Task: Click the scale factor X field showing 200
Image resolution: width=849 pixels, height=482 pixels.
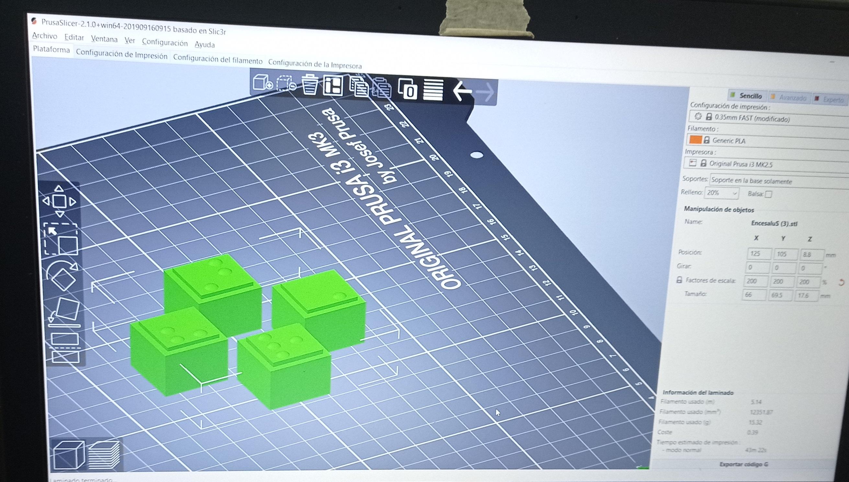Action: [756, 281]
